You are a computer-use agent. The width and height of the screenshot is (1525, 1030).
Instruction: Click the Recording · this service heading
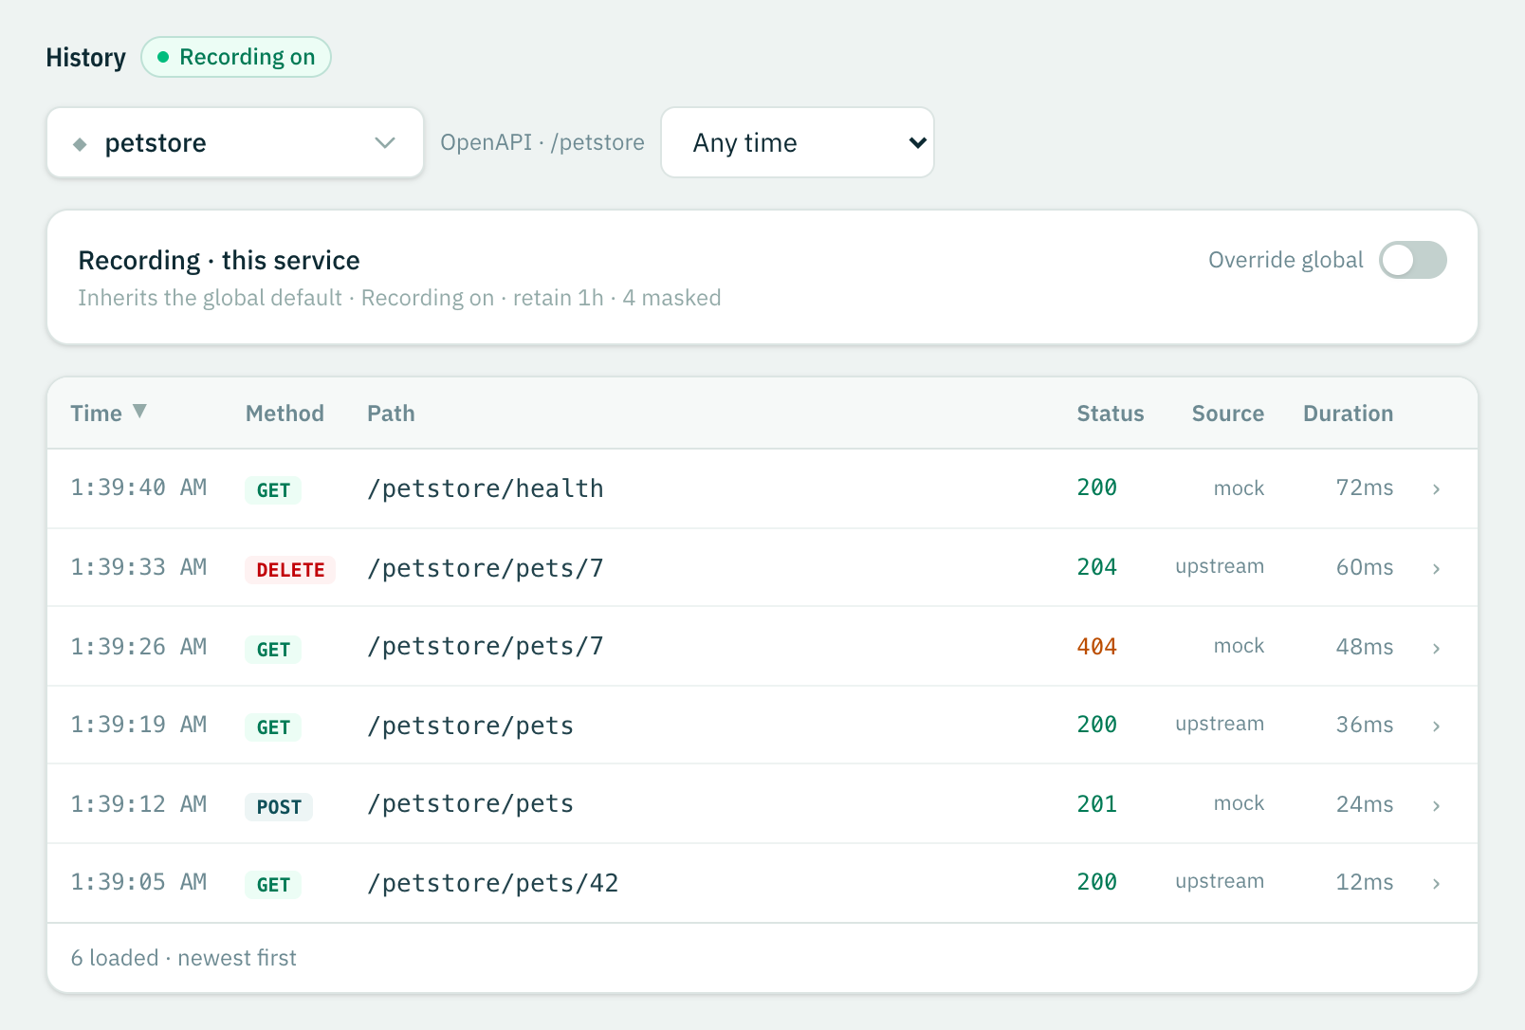coord(219,260)
